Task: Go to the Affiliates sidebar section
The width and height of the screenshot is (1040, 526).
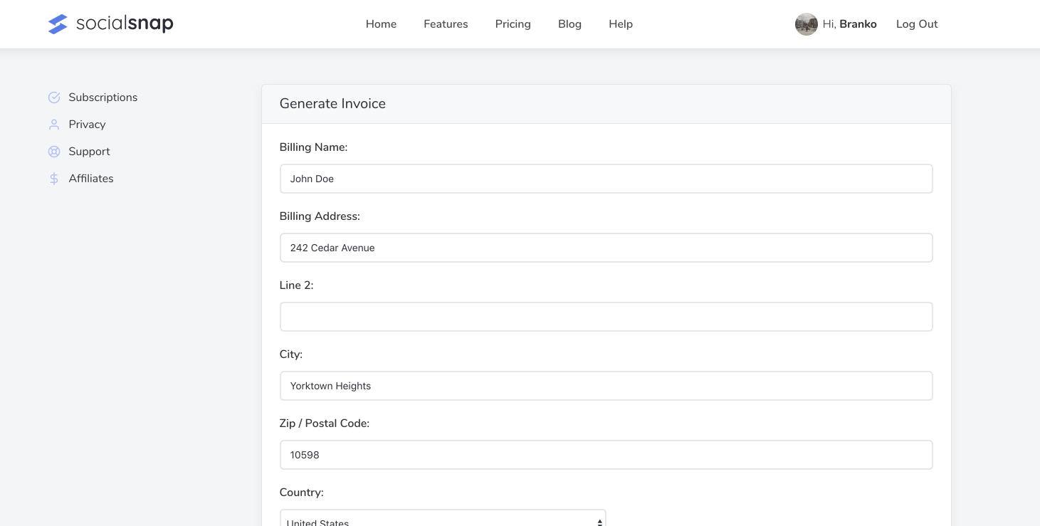Action: click(91, 179)
